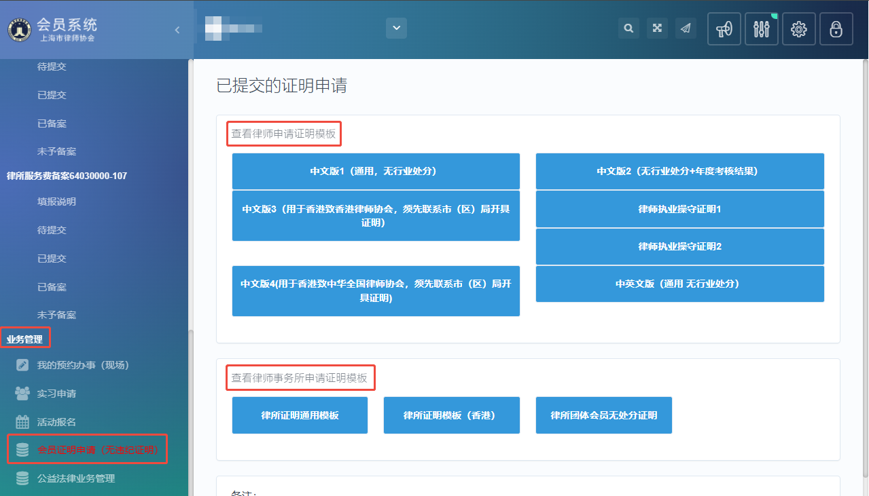869x496 pixels.
Task: Open the 律所证明模板（香港） template
Action: click(452, 415)
